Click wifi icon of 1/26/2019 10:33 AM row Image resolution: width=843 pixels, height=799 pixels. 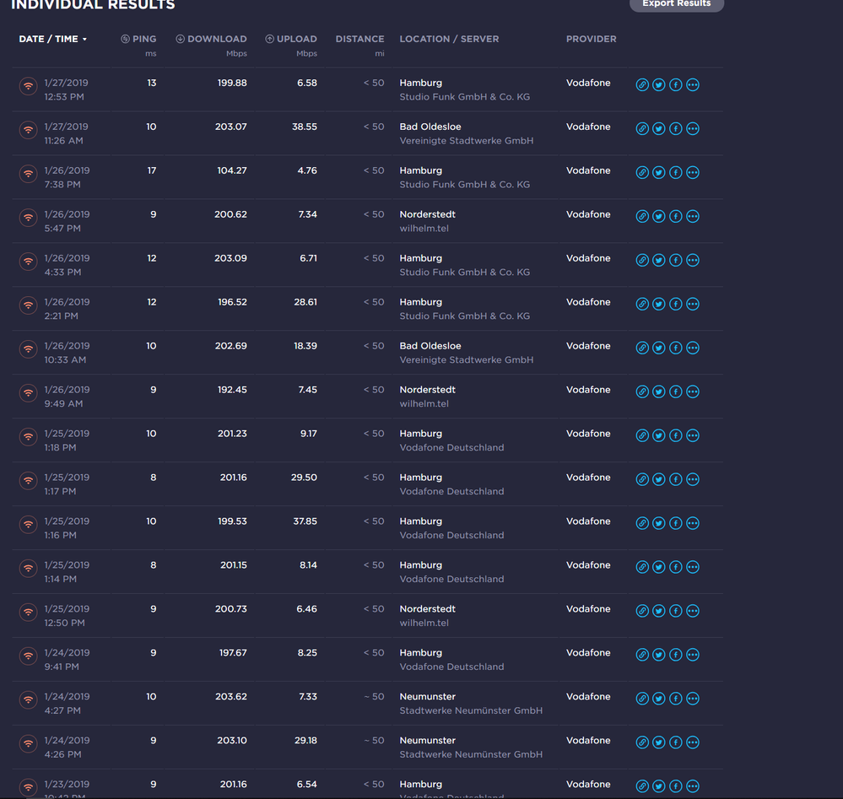(x=28, y=349)
